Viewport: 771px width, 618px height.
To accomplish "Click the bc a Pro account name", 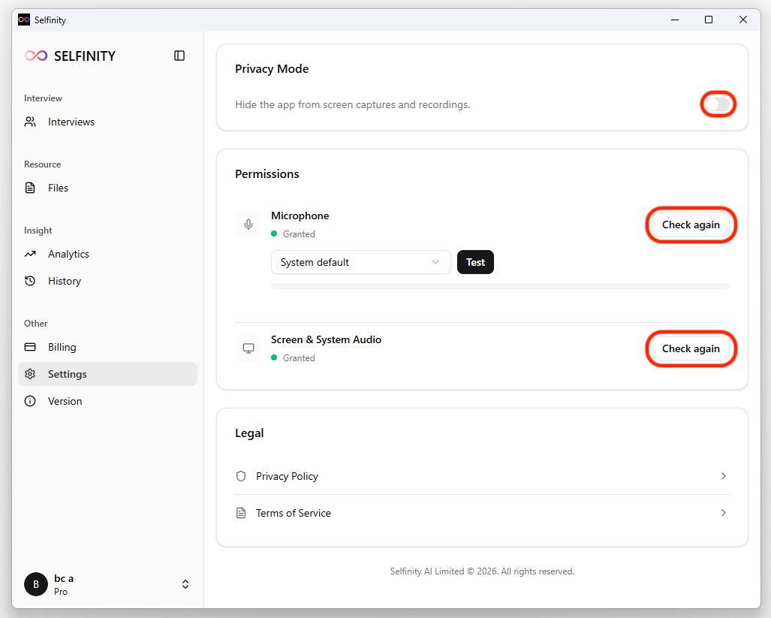I will click(64, 584).
